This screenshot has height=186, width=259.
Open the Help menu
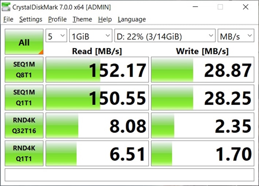pyautogui.click(x=105, y=19)
